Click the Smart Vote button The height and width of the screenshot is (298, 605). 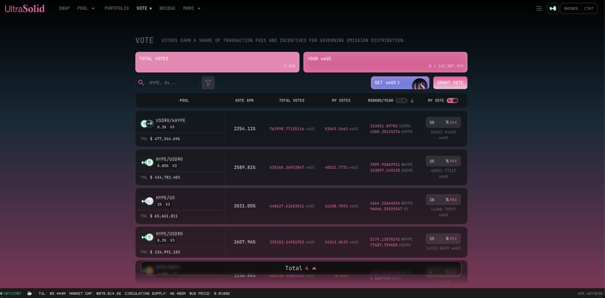click(x=450, y=83)
